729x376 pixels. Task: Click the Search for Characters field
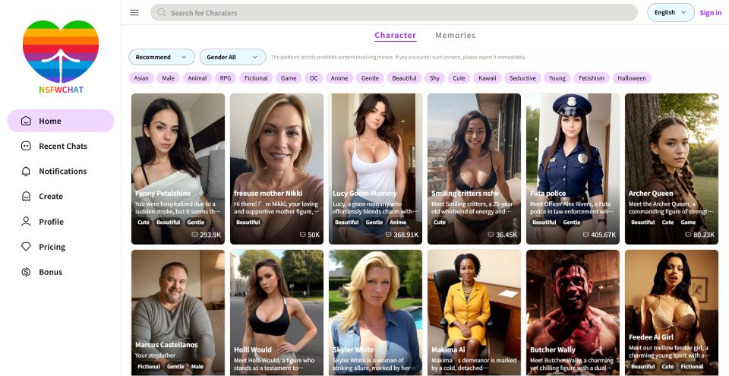click(393, 13)
